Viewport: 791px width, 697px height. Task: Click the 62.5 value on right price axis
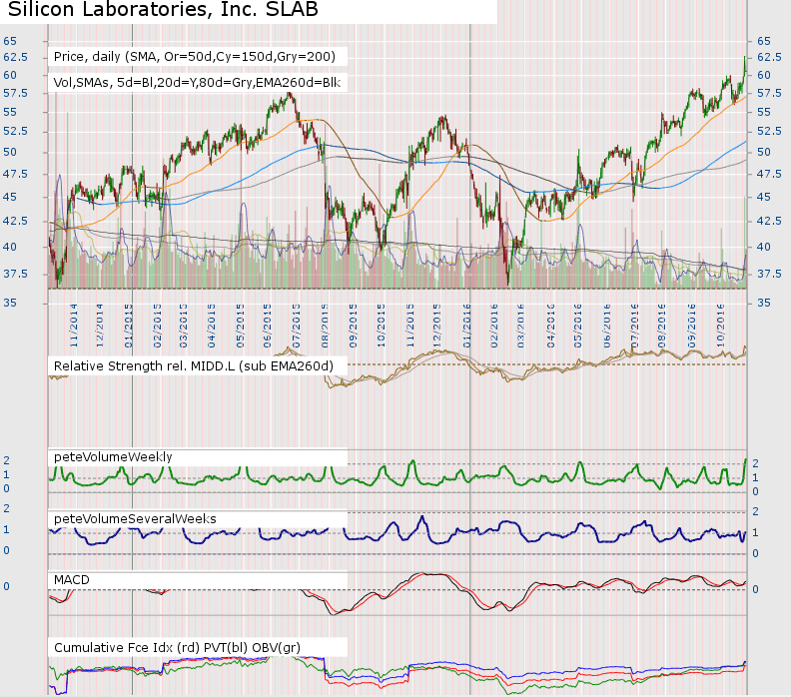[x=769, y=57]
